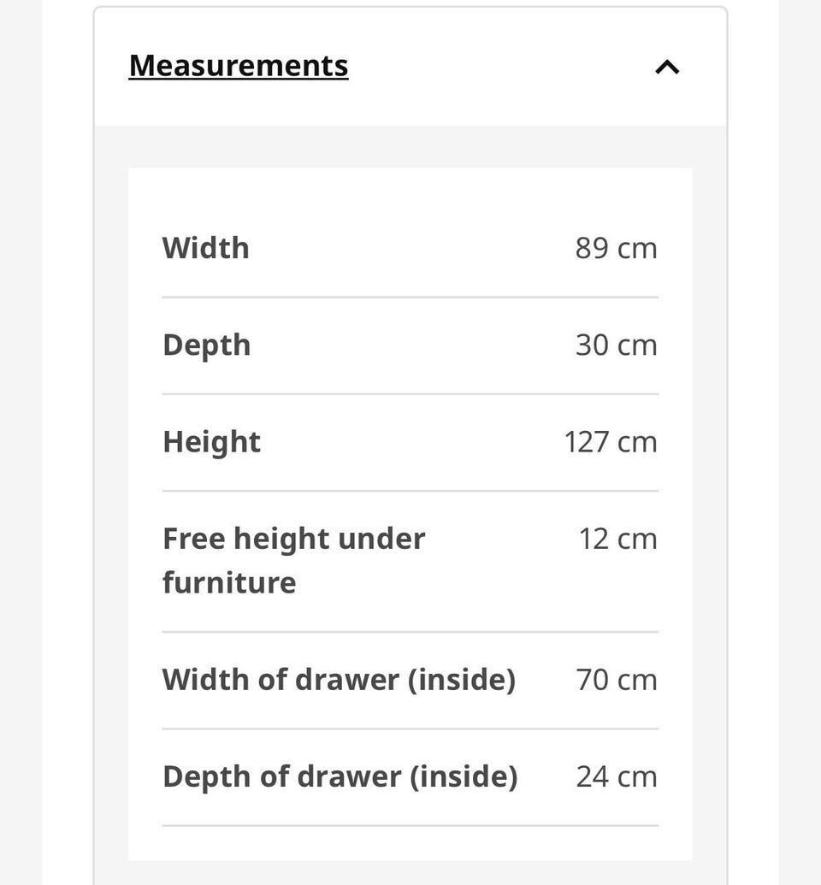The image size is (821, 885).
Task: Select Width of drawer (inside) label
Action: (339, 680)
